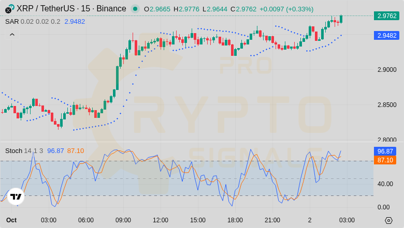The height and width of the screenshot is (228, 404).
Task: Click the 15:00 time axis label
Action: (198, 220)
